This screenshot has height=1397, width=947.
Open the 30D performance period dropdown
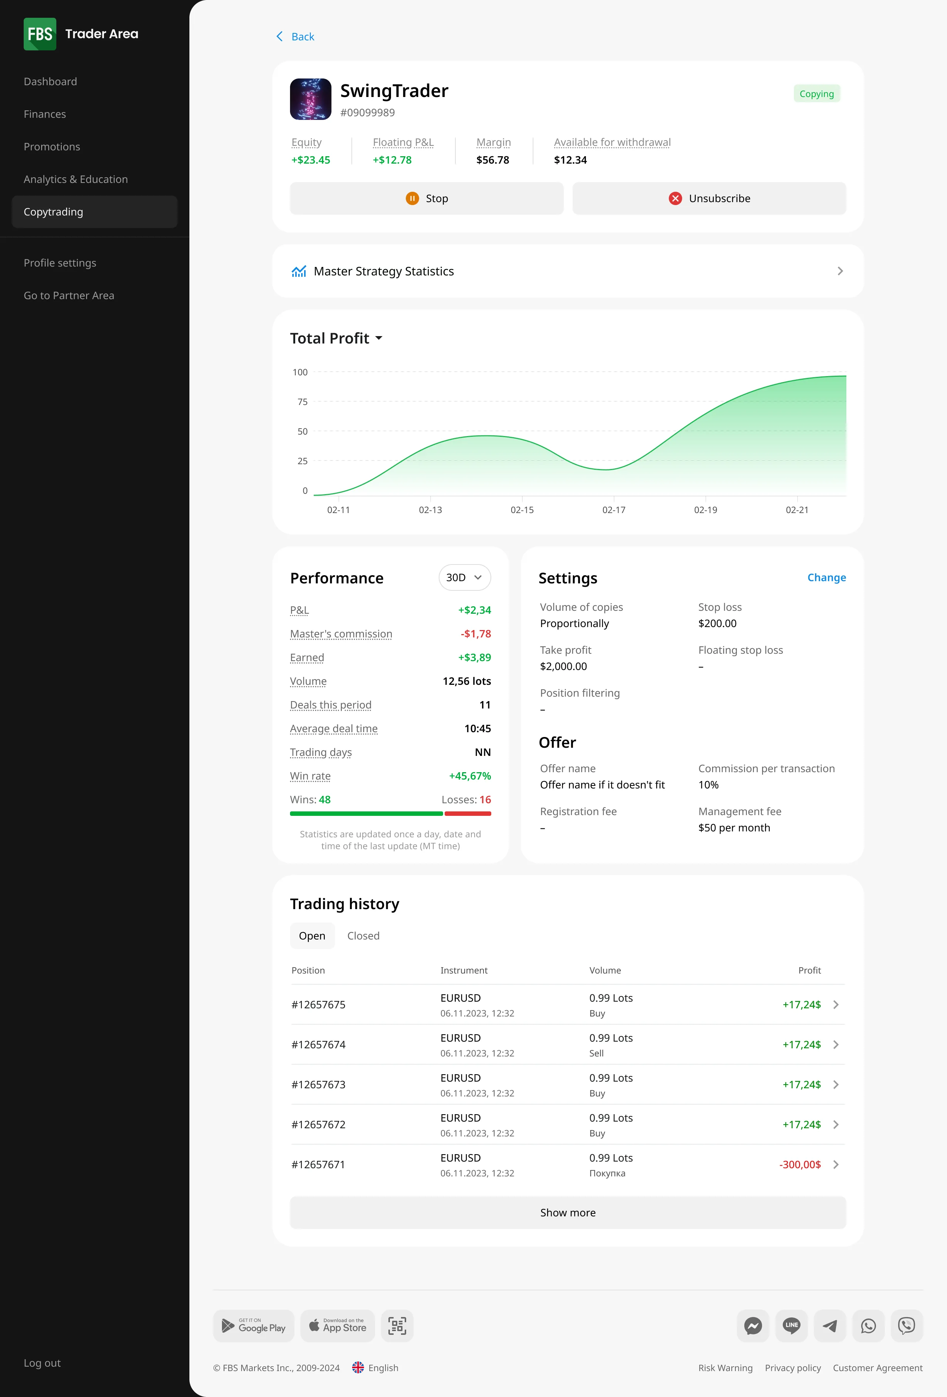point(465,578)
